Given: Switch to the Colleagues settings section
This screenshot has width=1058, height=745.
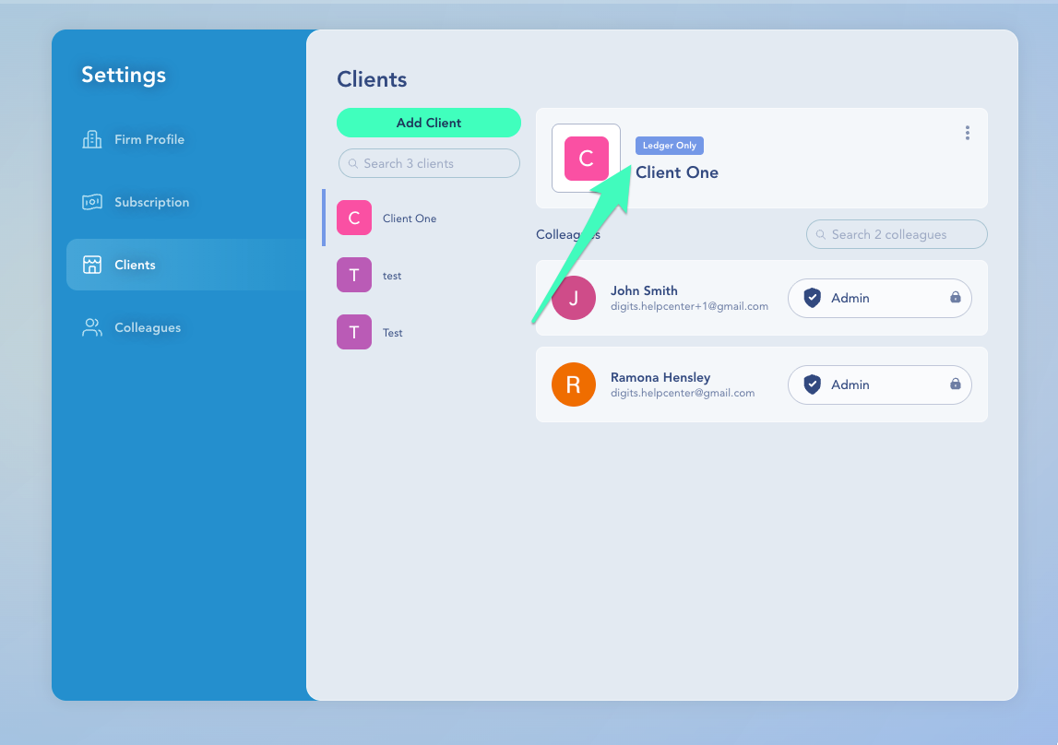Looking at the screenshot, I should pos(148,327).
